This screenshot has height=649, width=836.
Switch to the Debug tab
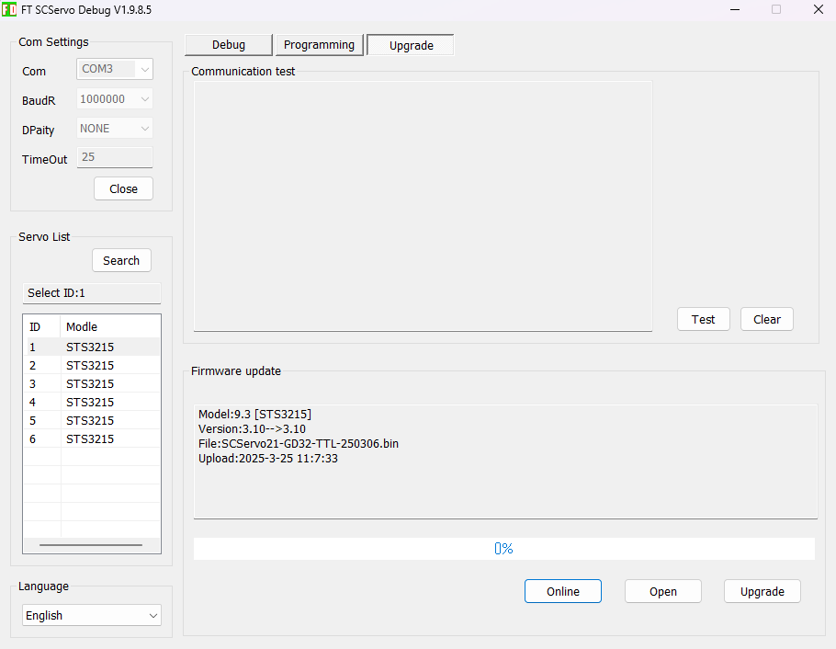tap(228, 45)
